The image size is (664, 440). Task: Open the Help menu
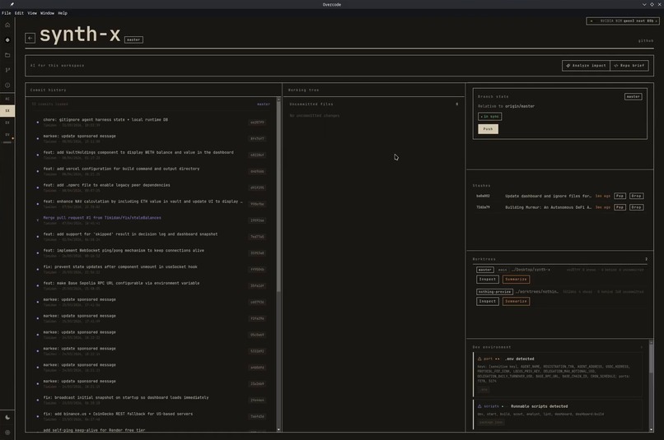[x=63, y=13]
